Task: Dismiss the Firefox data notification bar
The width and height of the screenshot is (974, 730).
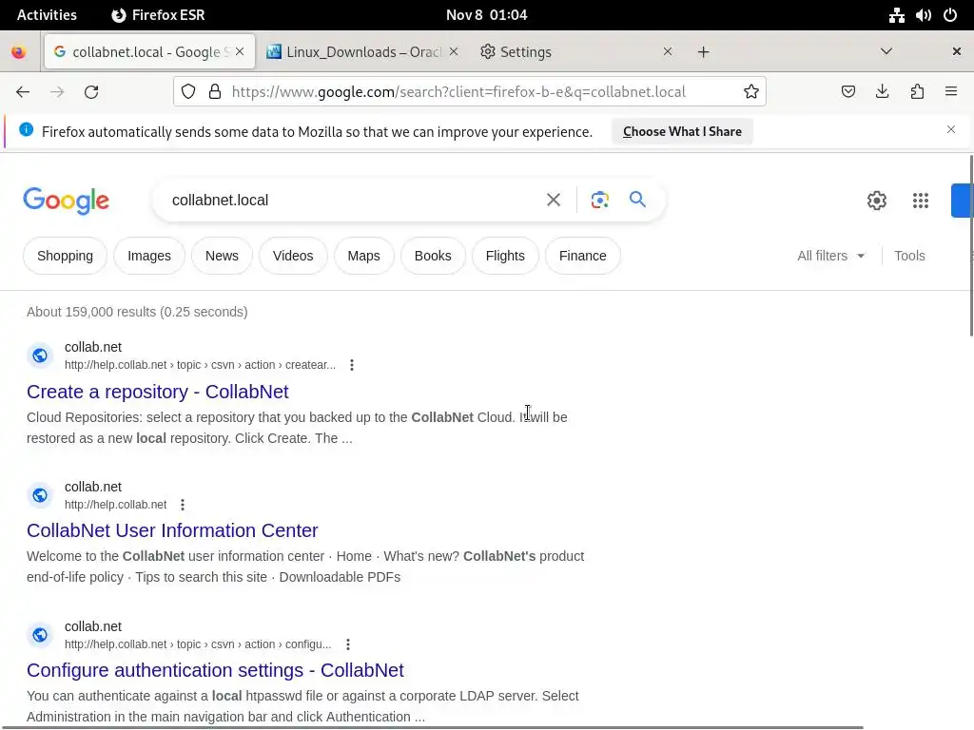Action: pyautogui.click(x=951, y=129)
